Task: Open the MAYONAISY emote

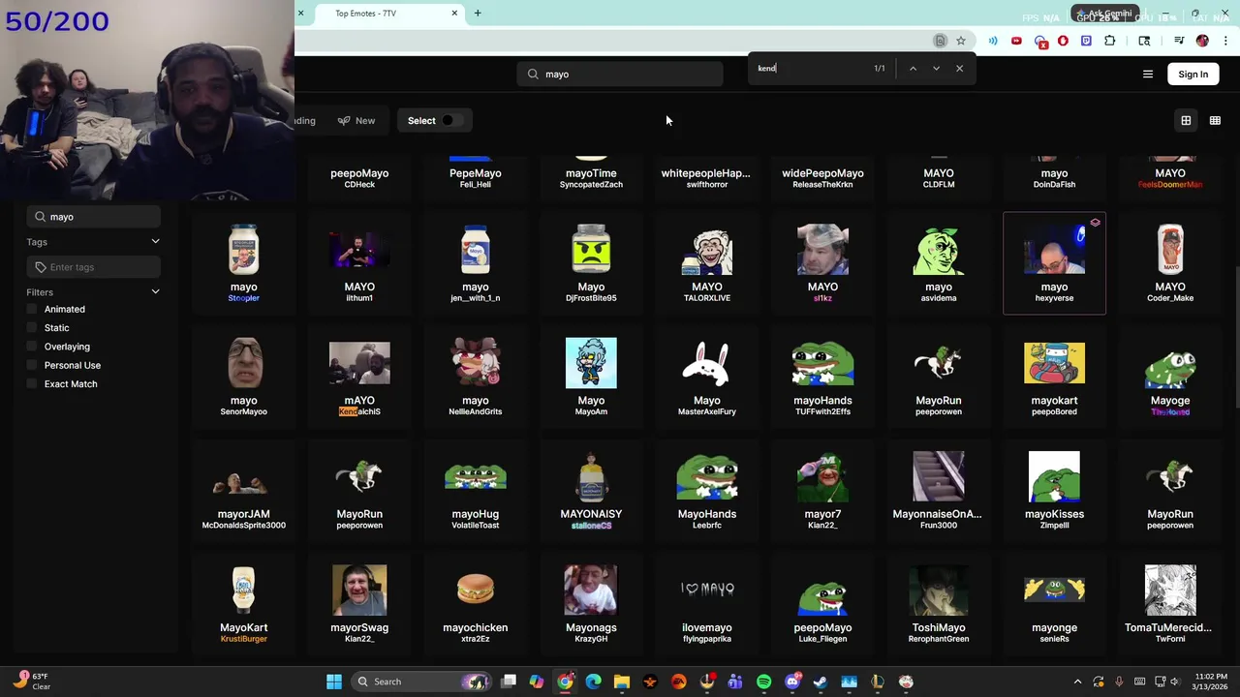Action: [591, 491]
